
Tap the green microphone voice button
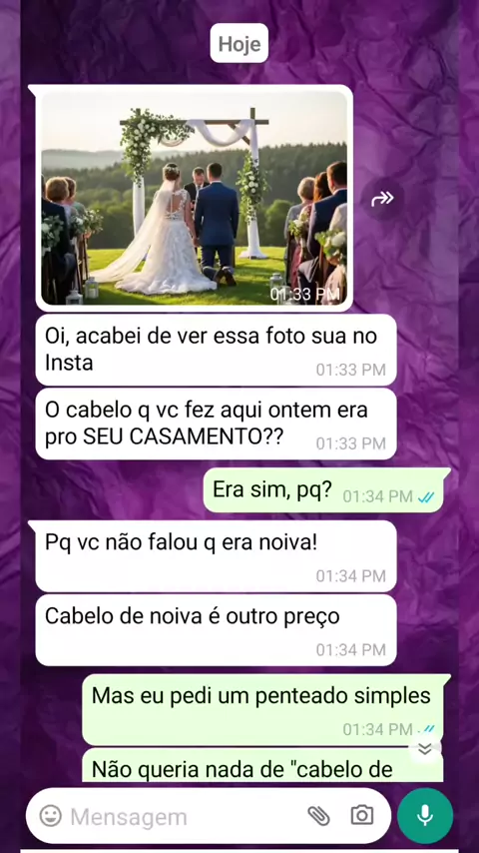[x=425, y=815]
